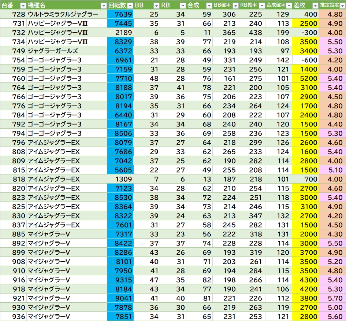The image size is (346, 321).
Task: Select machine number 837 cell
Action: (13, 225)
